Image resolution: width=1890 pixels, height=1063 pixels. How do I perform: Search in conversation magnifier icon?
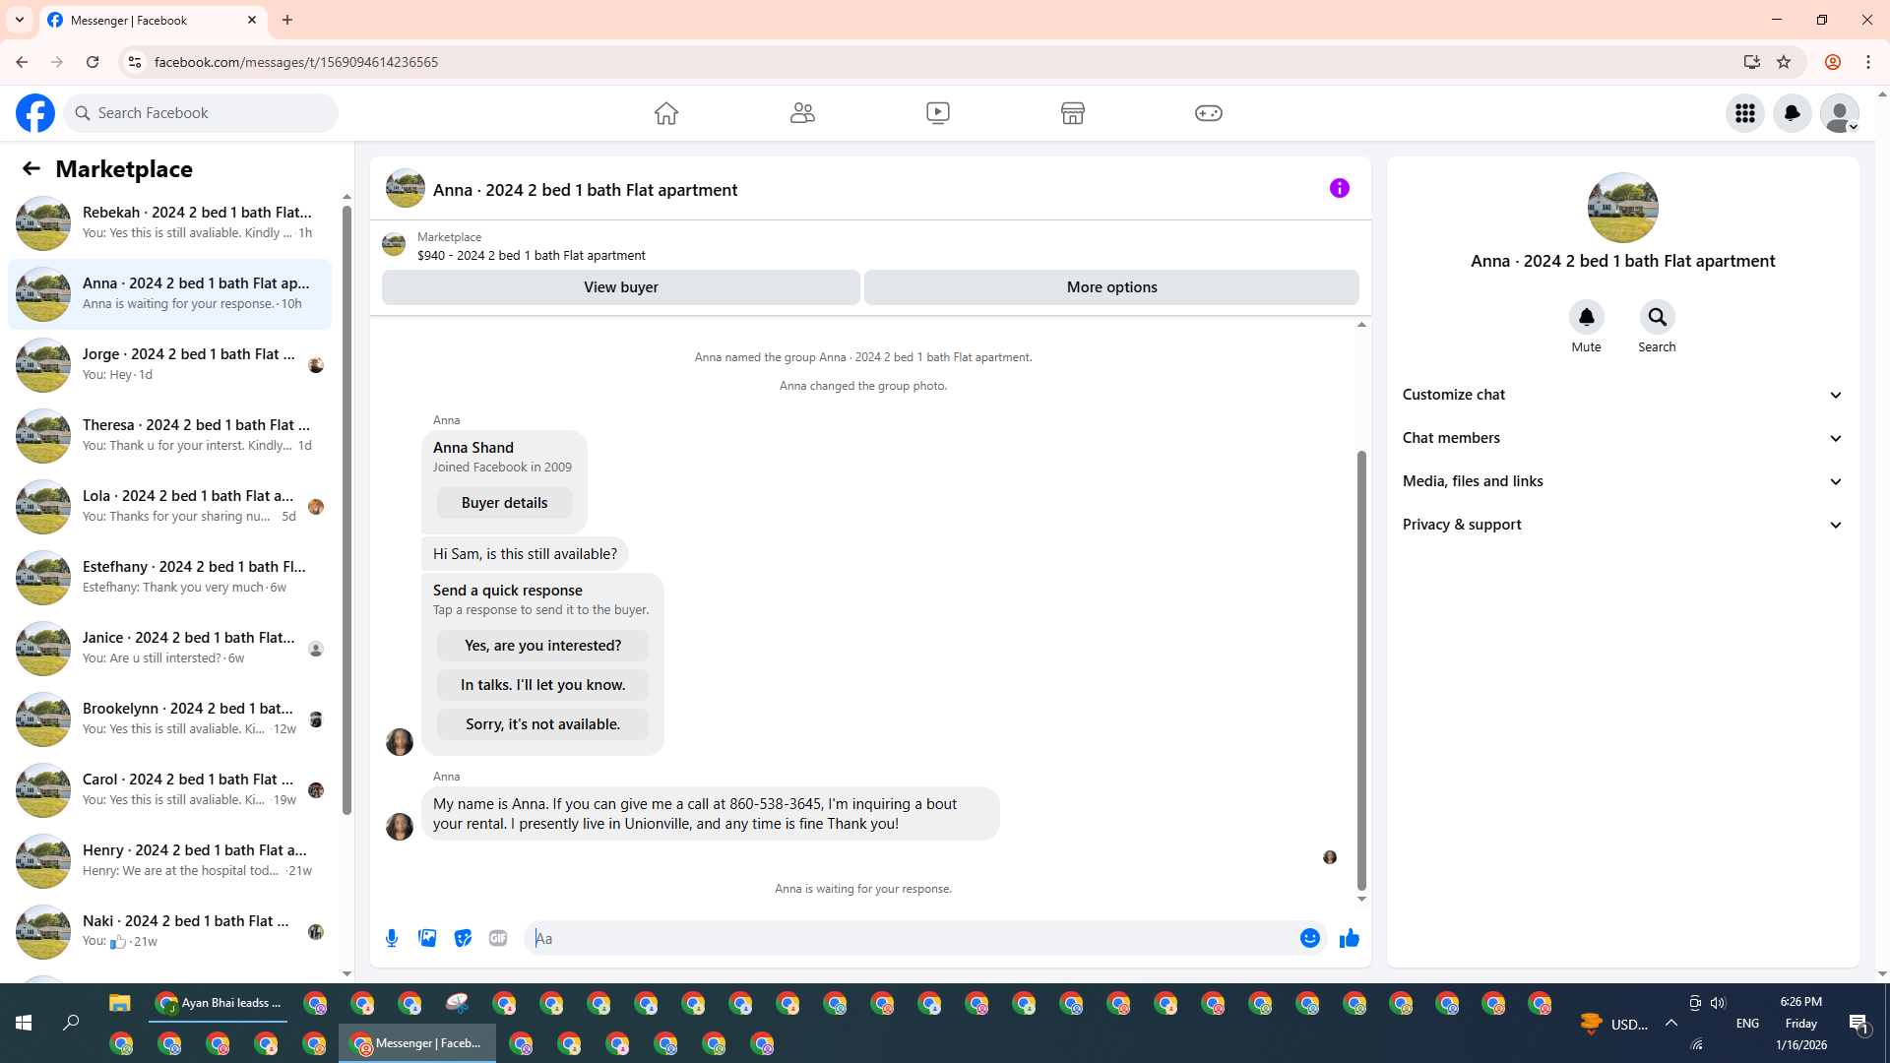point(1657,317)
